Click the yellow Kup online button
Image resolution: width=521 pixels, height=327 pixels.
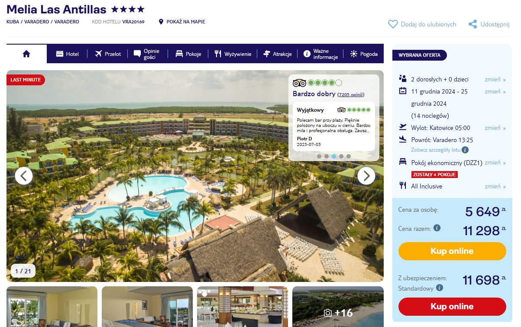452,251
